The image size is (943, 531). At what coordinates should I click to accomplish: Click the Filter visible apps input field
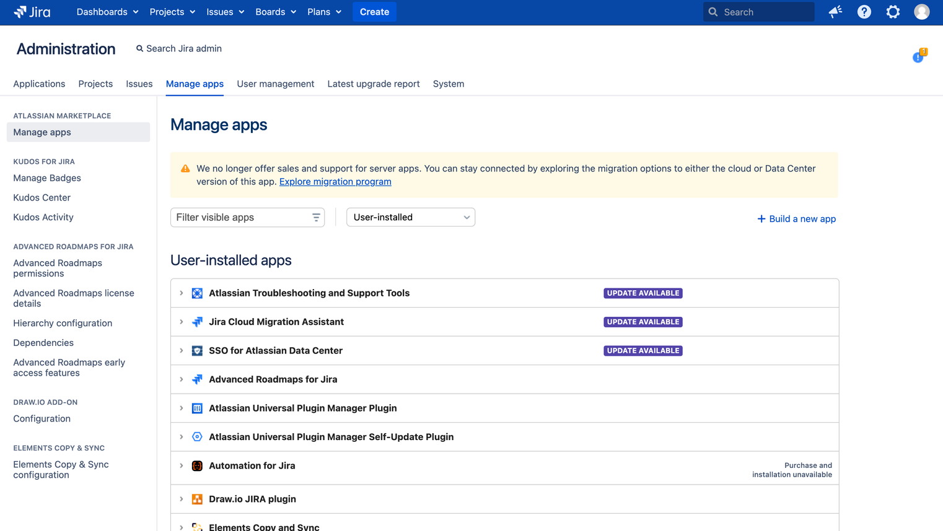click(x=242, y=217)
